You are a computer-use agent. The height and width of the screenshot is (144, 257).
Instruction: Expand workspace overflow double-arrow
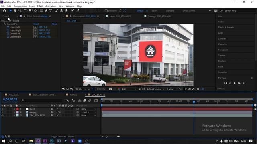coord(210,11)
